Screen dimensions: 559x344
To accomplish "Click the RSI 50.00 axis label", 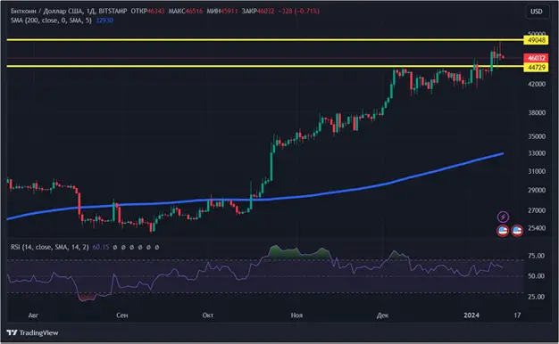I will [536, 276].
